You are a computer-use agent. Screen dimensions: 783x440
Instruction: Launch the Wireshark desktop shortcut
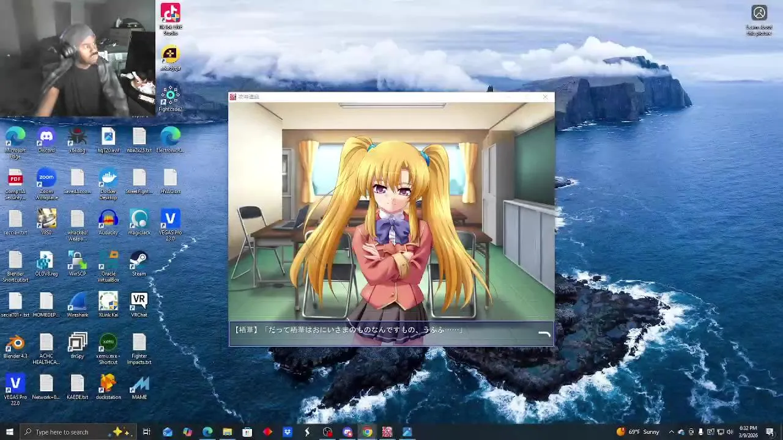(77, 304)
